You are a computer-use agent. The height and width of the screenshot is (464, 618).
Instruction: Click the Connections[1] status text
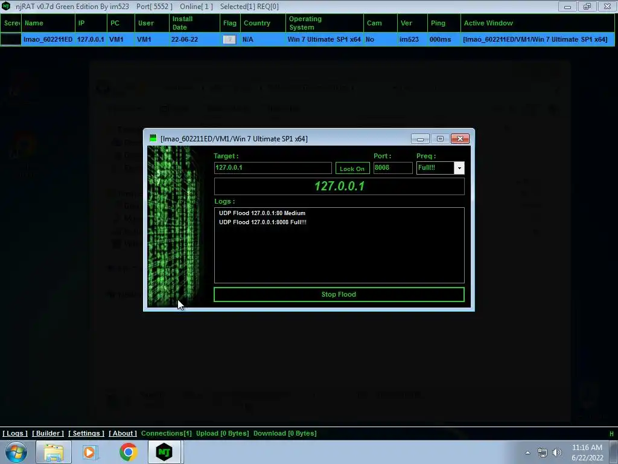click(167, 433)
